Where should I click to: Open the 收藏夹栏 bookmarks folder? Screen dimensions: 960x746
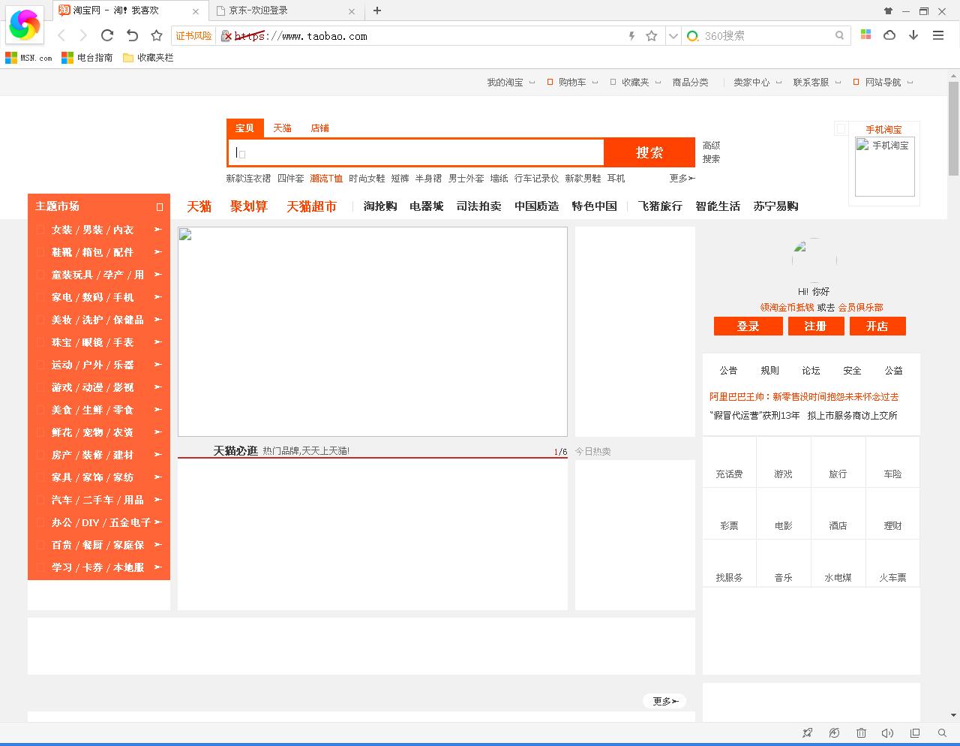tap(148, 58)
